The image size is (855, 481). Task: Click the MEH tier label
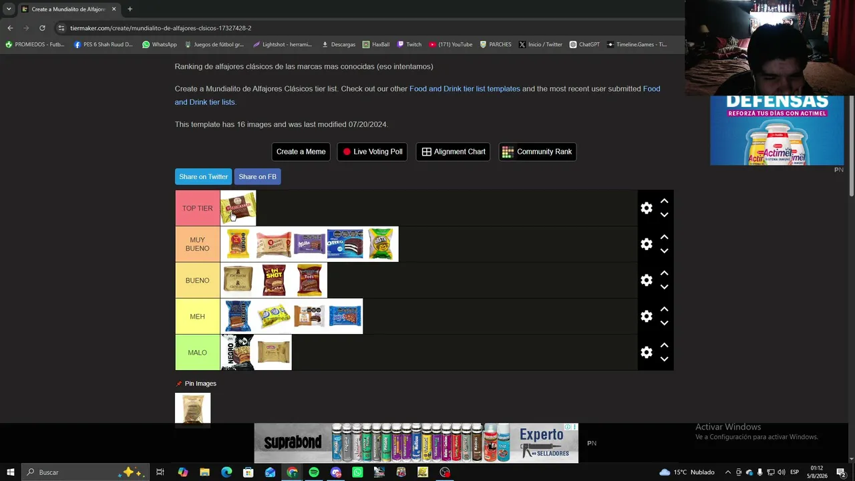(x=197, y=317)
